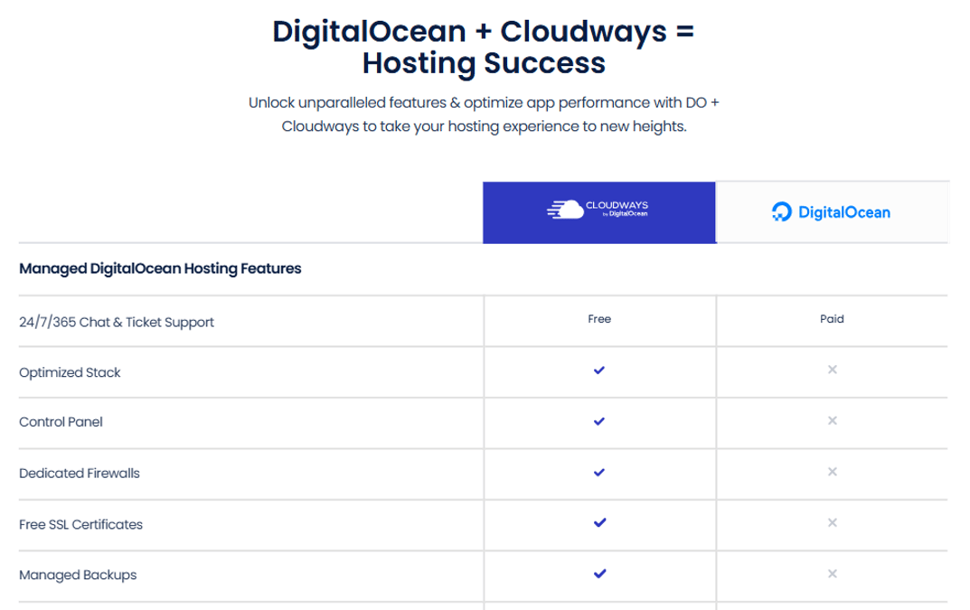Click the Paid label in support row
This screenshot has width=970, height=610.
(833, 319)
